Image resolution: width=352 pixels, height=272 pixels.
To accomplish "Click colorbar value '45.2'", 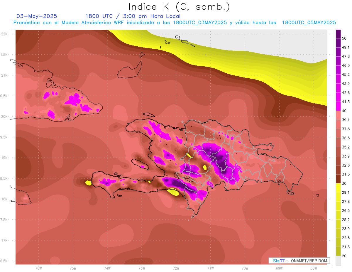I will (x=346, y=75).
